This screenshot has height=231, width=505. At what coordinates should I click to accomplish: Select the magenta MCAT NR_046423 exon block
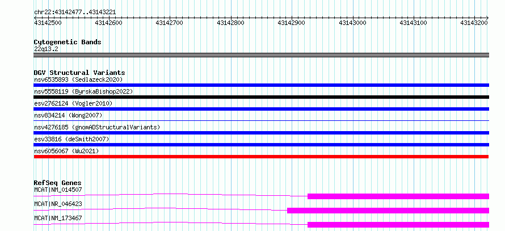click(388, 211)
